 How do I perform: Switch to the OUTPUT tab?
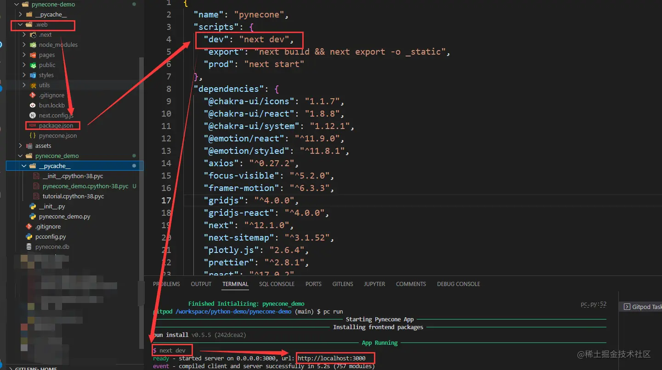[201, 284]
